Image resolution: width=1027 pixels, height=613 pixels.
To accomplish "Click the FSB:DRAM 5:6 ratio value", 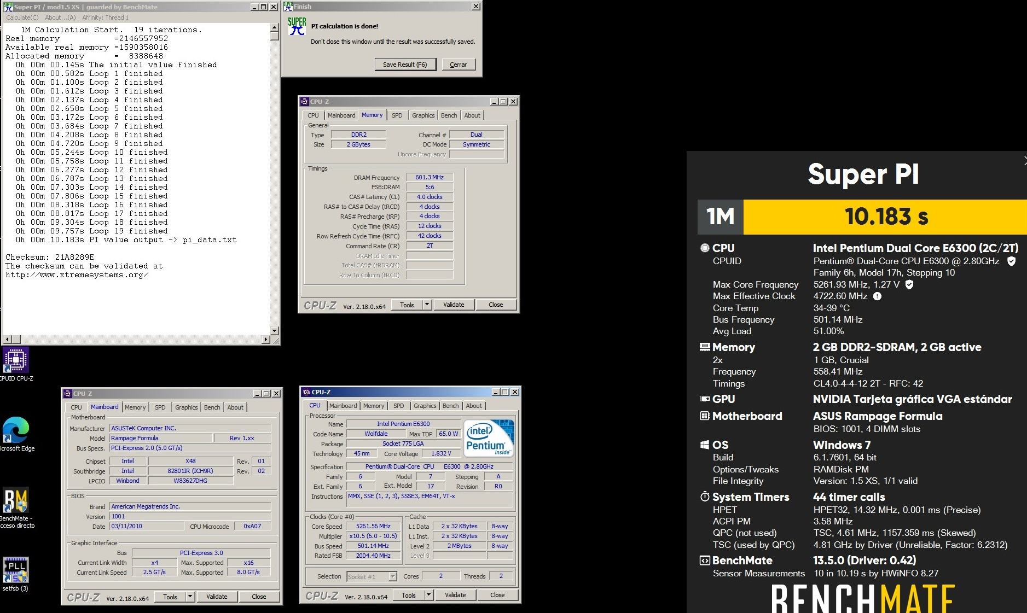I will pyautogui.click(x=430, y=187).
